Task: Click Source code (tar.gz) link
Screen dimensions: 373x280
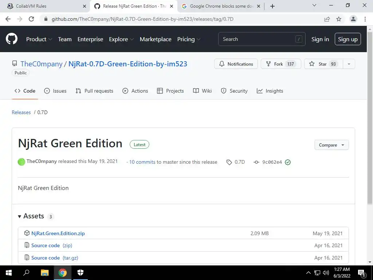Action: click(55, 258)
